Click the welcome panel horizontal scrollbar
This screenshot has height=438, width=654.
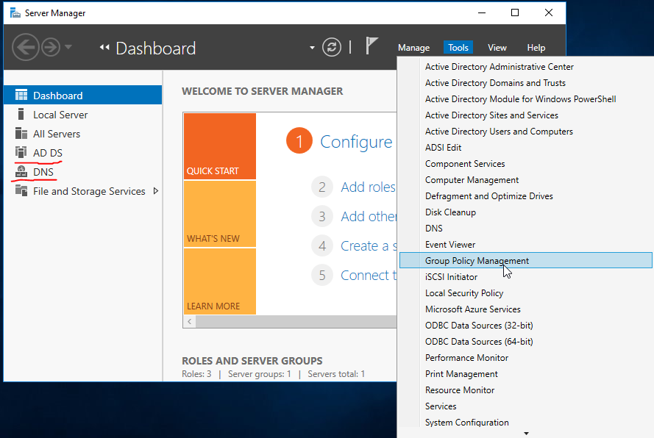click(296, 321)
